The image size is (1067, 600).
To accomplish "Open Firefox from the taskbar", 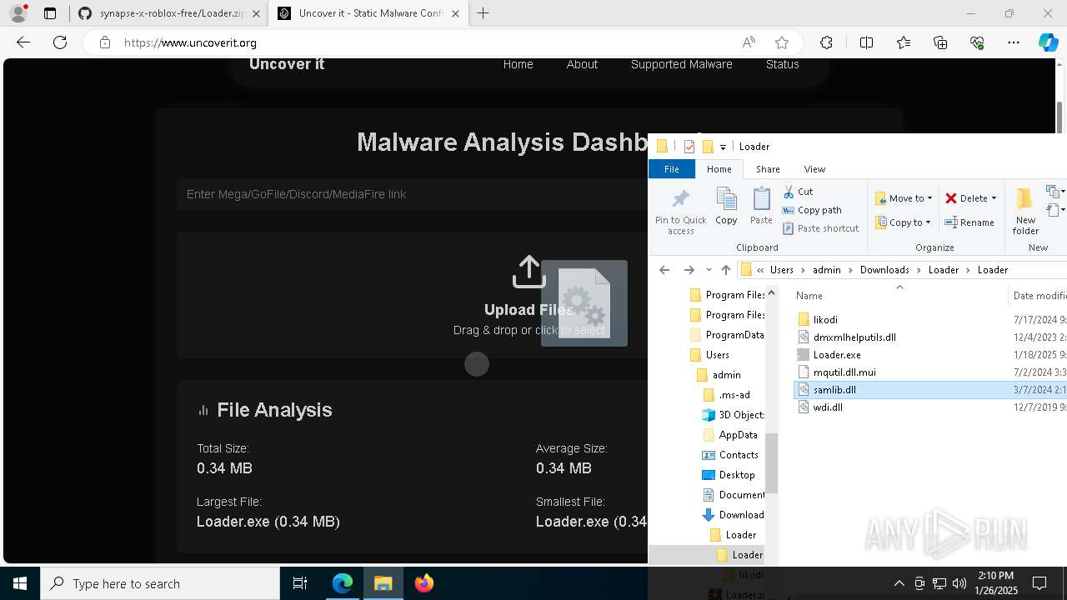I will click(424, 583).
